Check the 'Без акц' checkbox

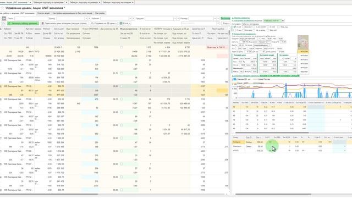tap(244, 30)
